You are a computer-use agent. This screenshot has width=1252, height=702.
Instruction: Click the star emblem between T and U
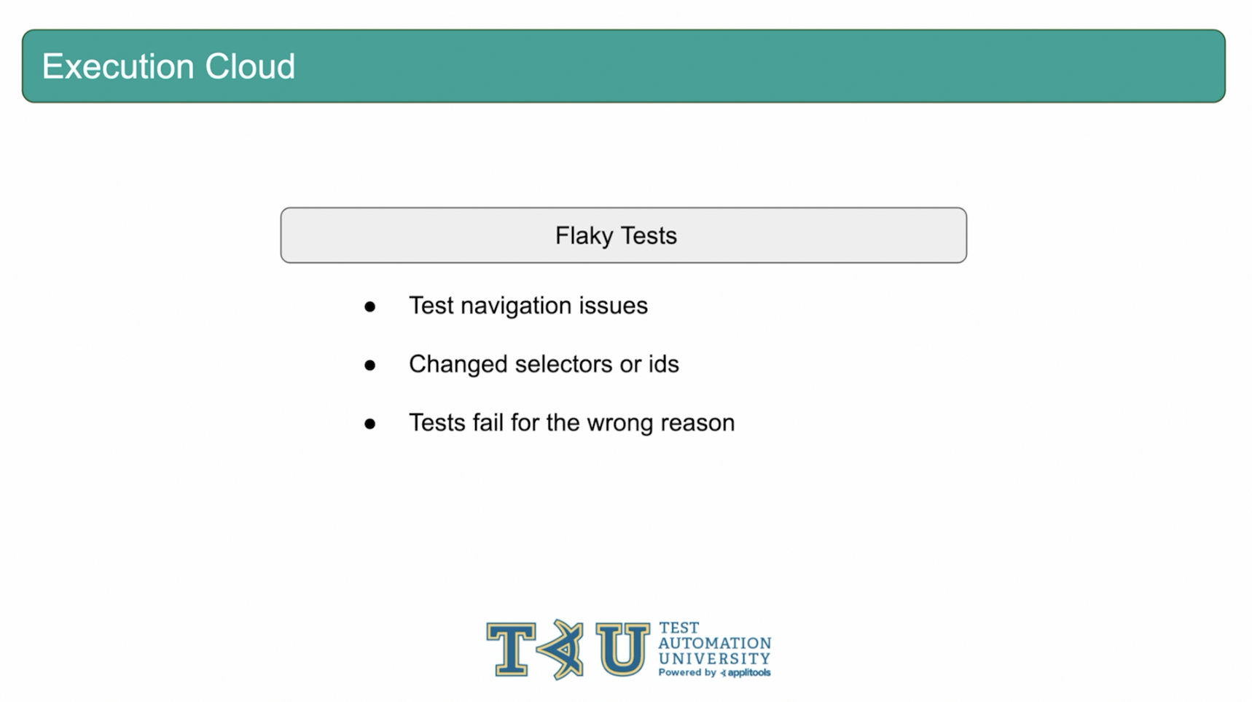click(x=561, y=649)
